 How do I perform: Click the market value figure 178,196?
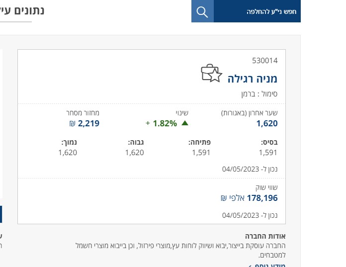tap(262, 198)
